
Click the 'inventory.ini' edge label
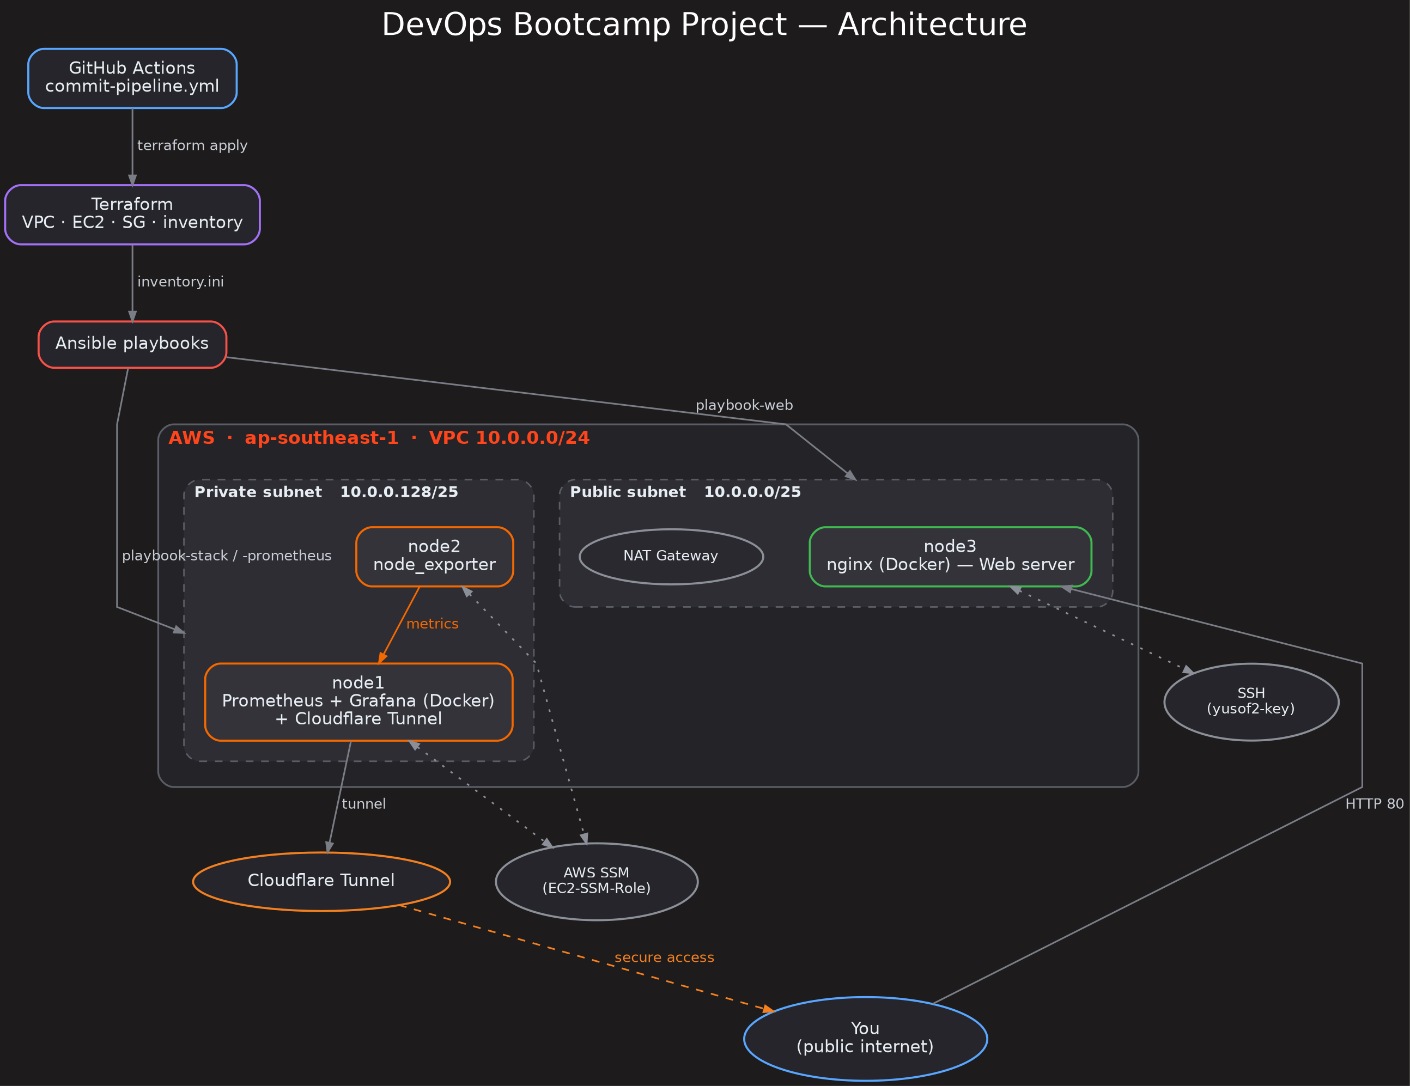click(181, 282)
